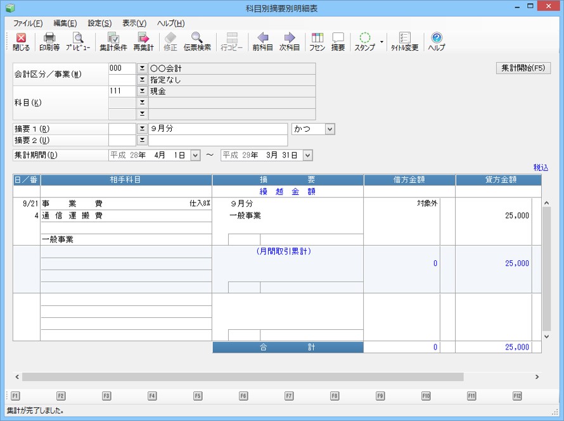Image resolution: width=564 pixels, height=421 pixels.
Task: Open the プレビュー preview tool
Action: point(77,42)
